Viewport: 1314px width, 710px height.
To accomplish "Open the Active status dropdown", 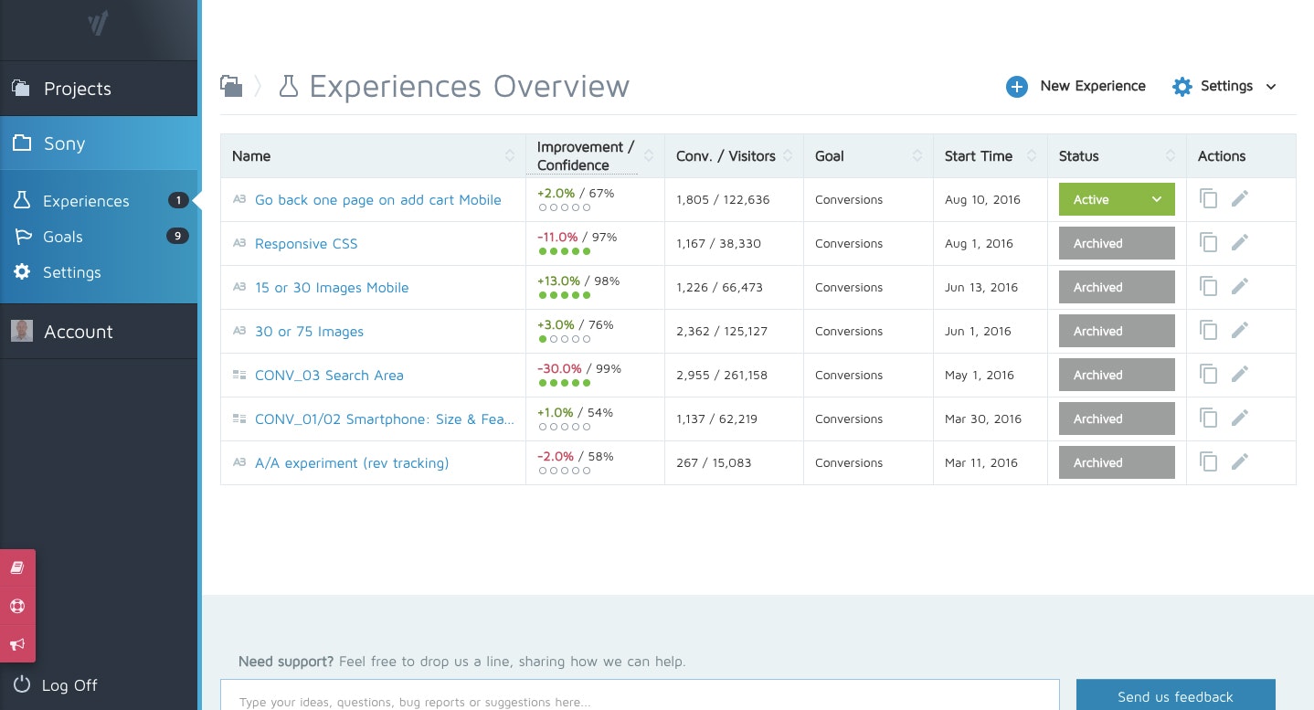I will (1157, 200).
